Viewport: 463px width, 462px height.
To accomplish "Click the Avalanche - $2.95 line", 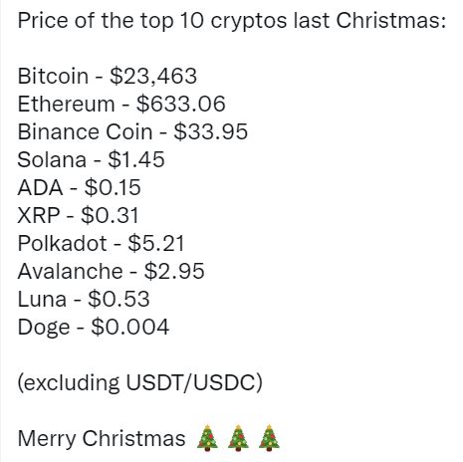I will pos(111,271).
